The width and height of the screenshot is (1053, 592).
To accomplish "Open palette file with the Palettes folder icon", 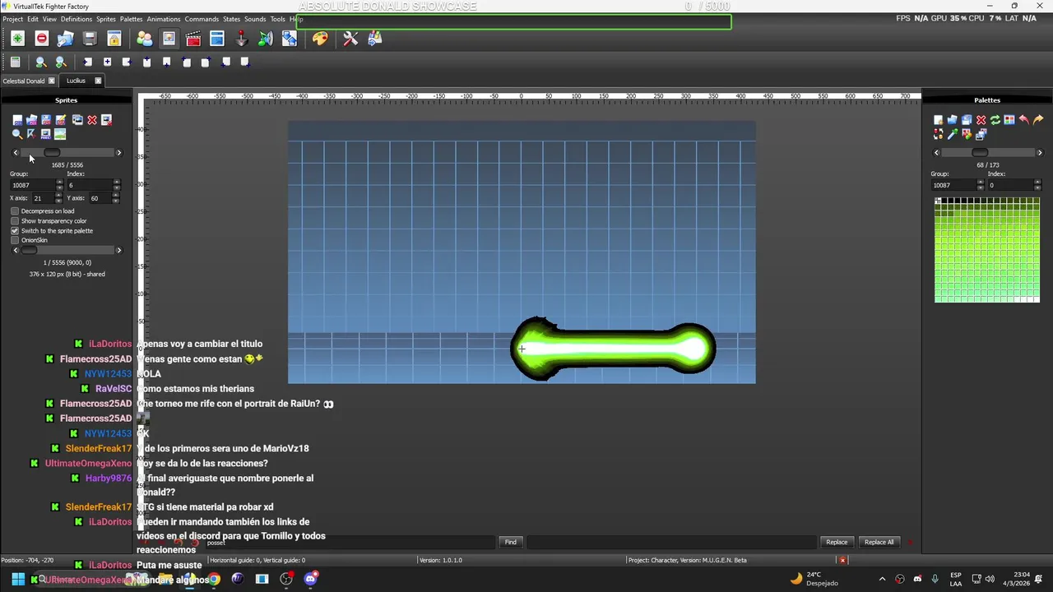I will [x=952, y=120].
